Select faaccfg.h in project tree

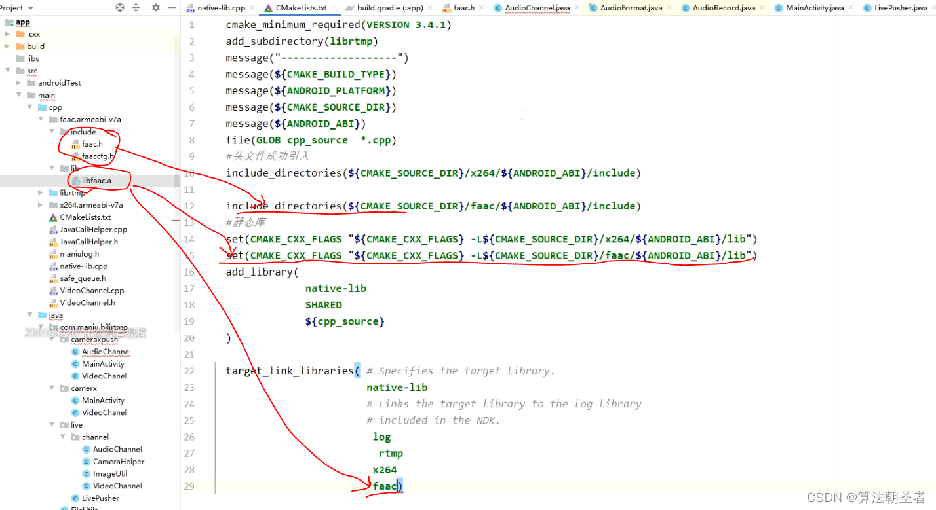98,156
